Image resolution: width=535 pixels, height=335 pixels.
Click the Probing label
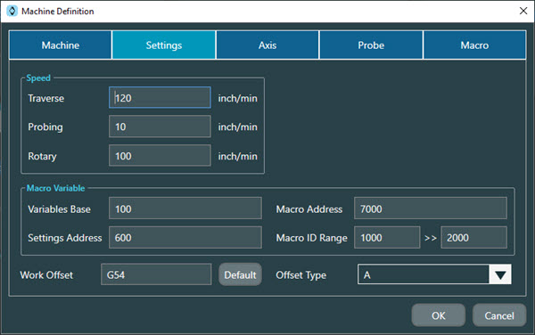(45, 127)
